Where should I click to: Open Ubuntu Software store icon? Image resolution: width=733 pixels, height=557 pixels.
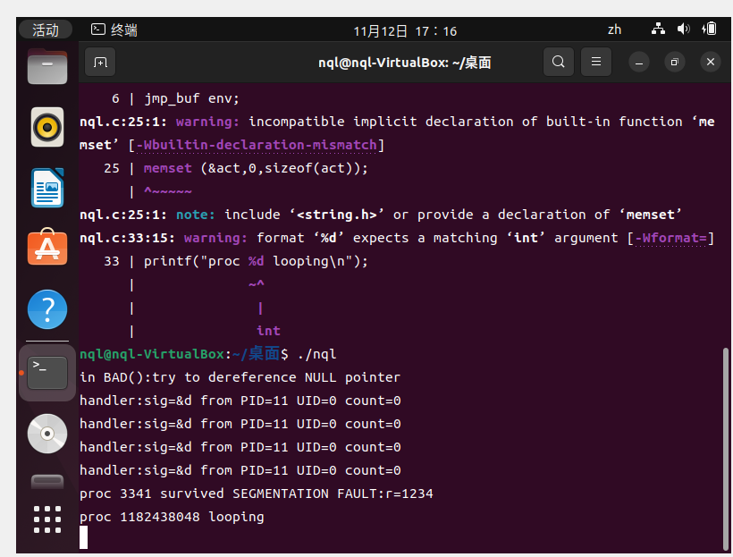47,248
